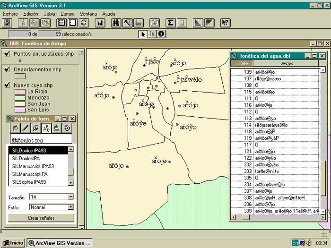Click ArcView GIS Version taskbar button
Screen dimensions: 331x248
pos(60,243)
